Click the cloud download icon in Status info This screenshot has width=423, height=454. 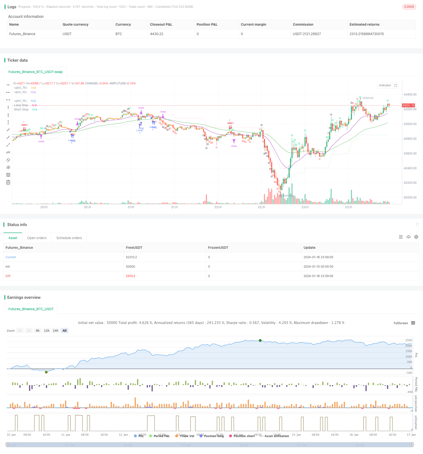(x=408, y=237)
